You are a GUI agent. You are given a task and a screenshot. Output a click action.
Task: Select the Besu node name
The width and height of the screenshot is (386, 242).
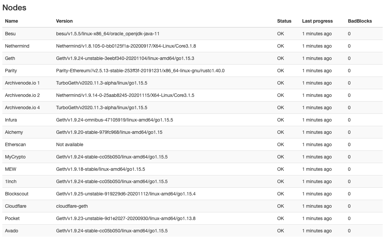(10, 34)
